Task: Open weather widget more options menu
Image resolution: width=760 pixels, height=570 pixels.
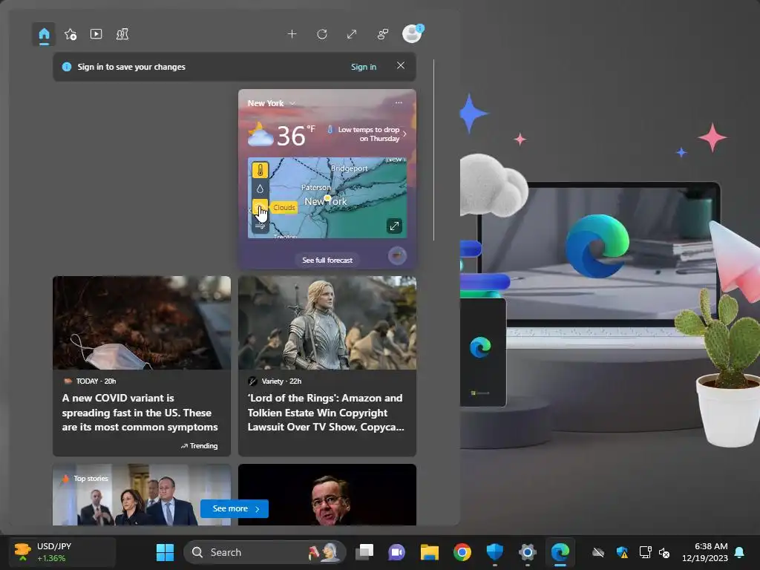Action: pyautogui.click(x=399, y=102)
